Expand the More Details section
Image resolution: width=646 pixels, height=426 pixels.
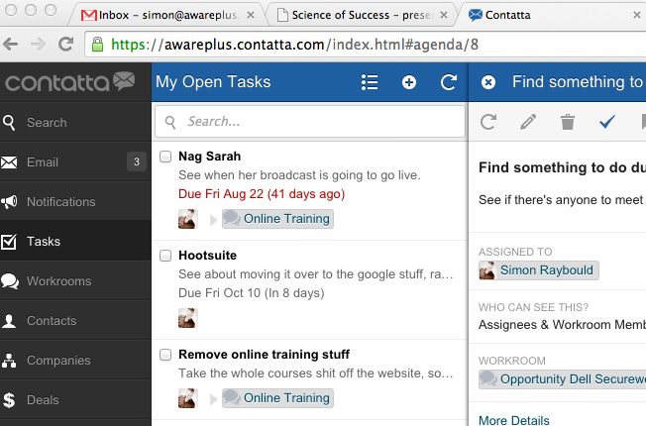(x=513, y=420)
